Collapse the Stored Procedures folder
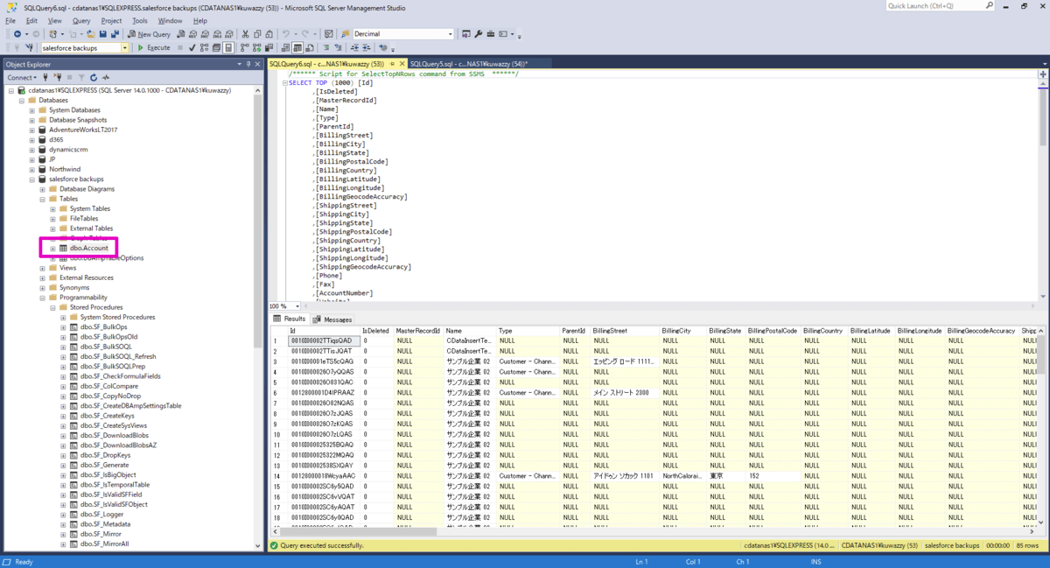The height and width of the screenshot is (568, 1050). tap(52, 307)
